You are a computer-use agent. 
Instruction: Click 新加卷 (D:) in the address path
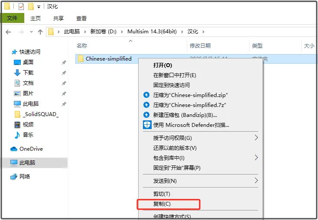click(x=103, y=32)
